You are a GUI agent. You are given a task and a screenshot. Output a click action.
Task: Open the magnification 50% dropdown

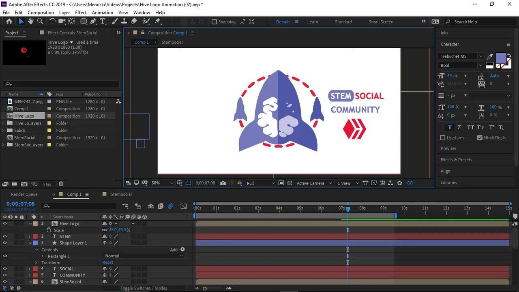click(162, 183)
